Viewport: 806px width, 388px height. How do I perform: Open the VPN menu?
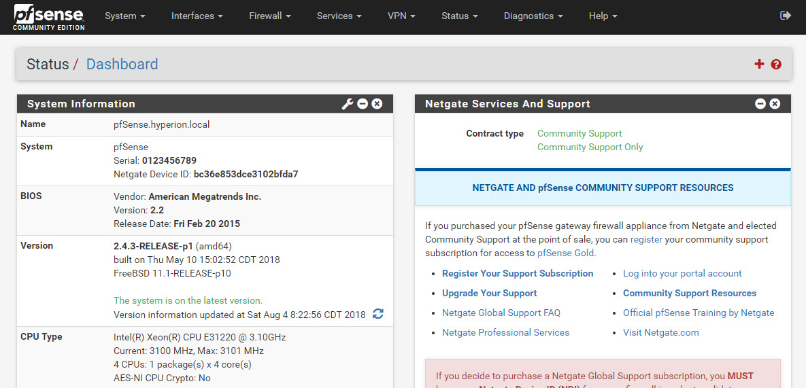[401, 16]
